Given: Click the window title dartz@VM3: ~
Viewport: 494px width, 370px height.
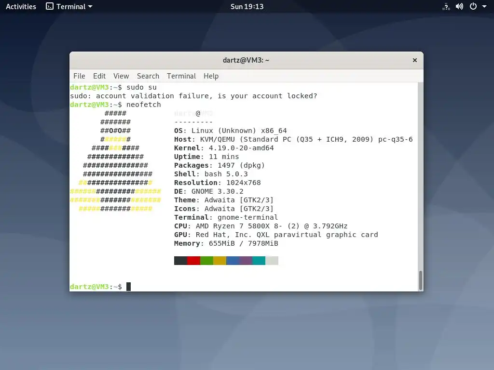Looking at the screenshot, I should (x=246, y=60).
